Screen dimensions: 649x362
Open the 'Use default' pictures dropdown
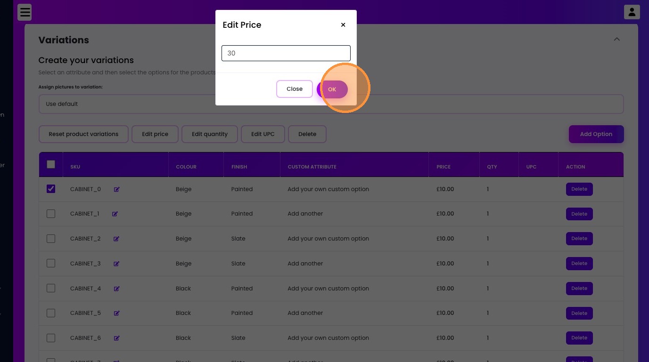click(331, 104)
